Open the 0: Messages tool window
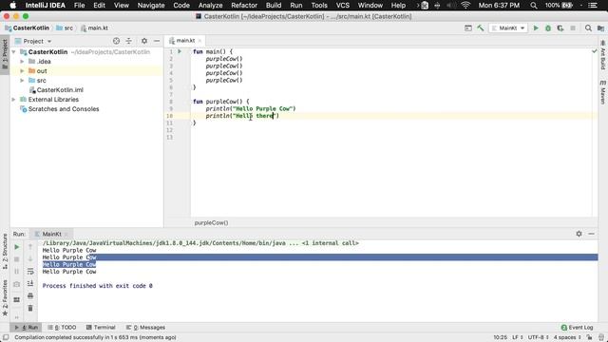Screen dimensions: 608x342 pyautogui.click(x=145, y=327)
